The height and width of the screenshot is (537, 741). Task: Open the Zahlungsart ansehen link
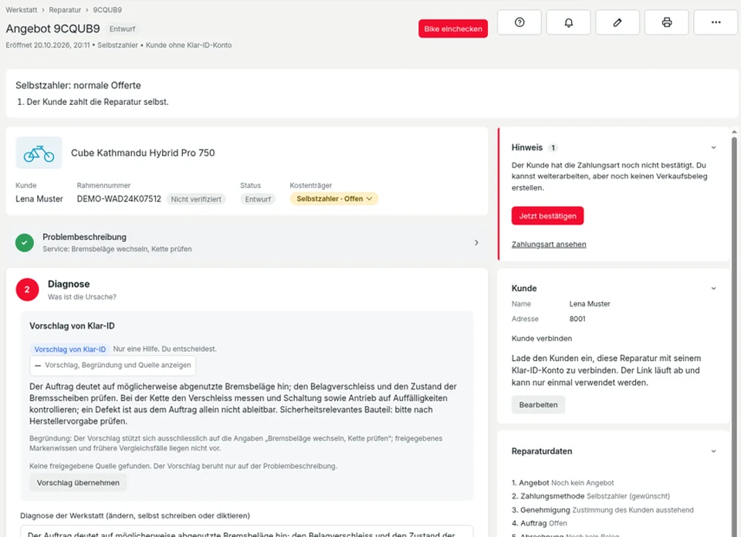pyautogui.click(x=549, y=244)
